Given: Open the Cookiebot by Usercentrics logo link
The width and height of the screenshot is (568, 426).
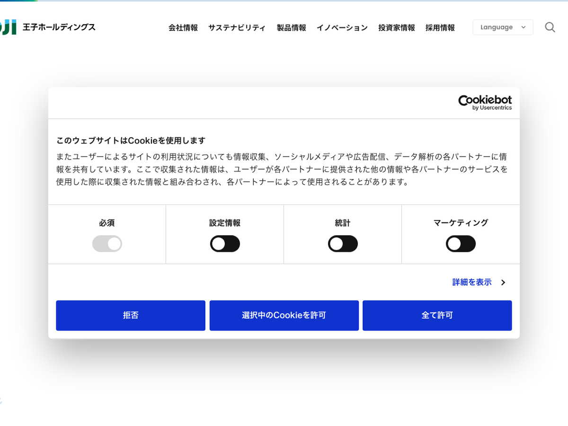Looking at the screenshot, I should (485, 102).
